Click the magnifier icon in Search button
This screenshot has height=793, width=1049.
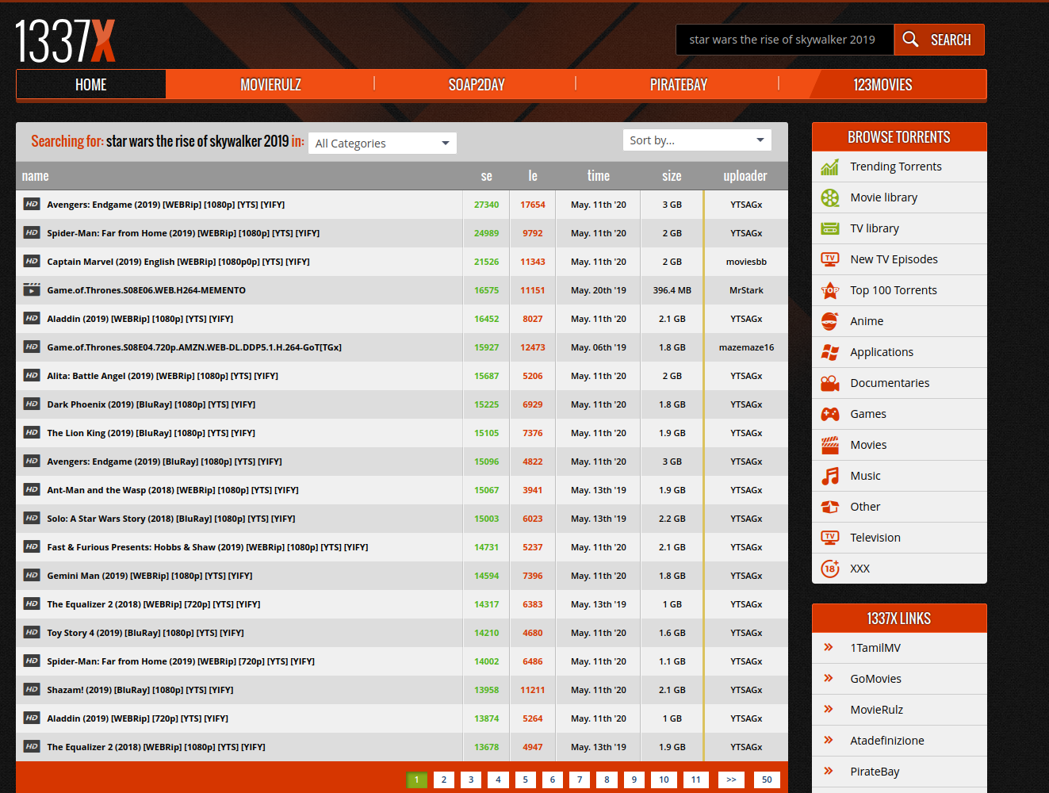(910, 39)
